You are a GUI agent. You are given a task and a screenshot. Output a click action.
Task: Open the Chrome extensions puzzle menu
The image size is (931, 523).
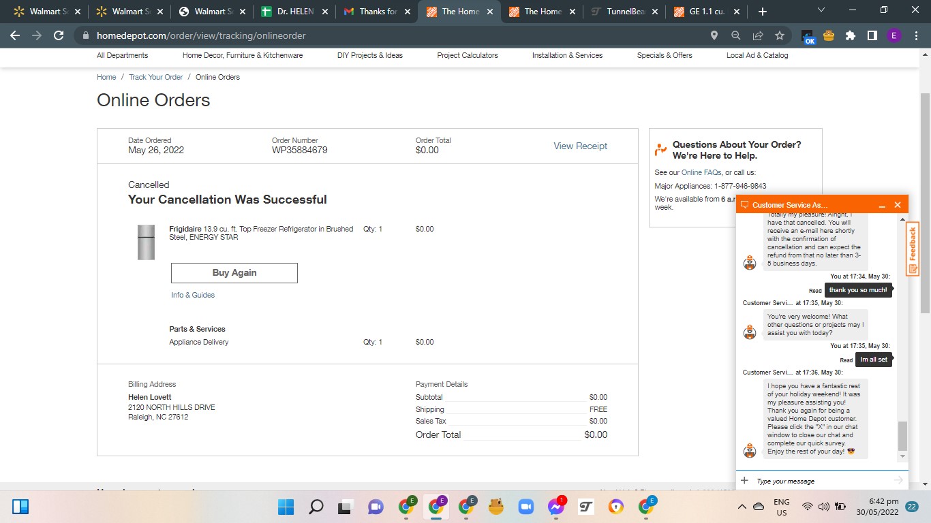click(x=851, y=35)
